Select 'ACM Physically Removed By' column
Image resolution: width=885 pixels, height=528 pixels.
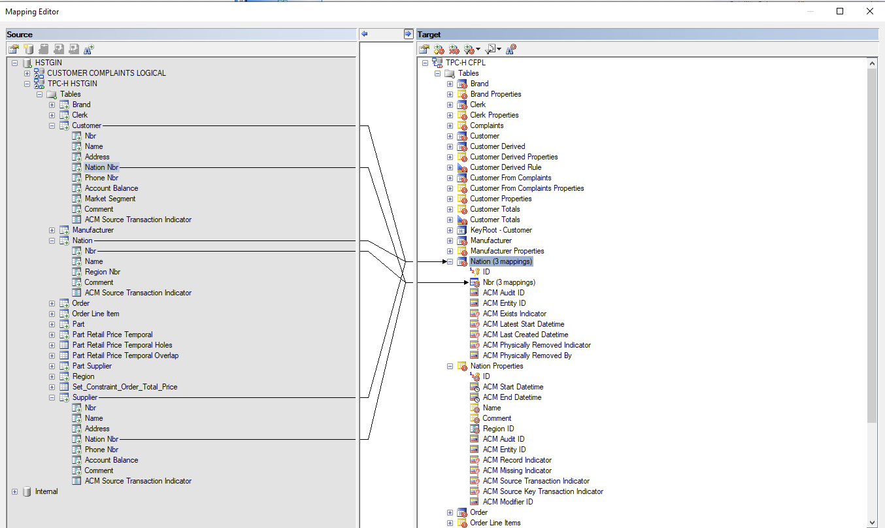tap(527, 355)
